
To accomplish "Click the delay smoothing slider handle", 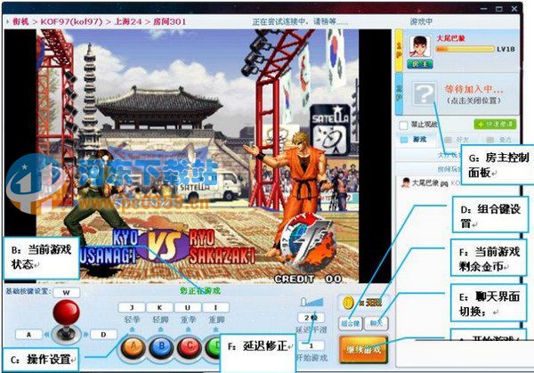I will (303, 302).
